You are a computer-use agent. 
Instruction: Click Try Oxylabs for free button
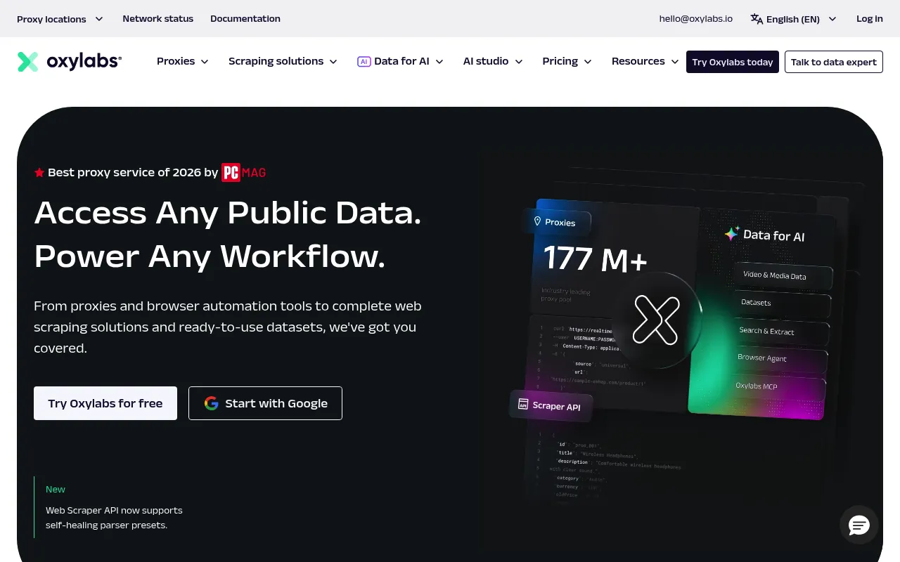click(x=105, y=403)
